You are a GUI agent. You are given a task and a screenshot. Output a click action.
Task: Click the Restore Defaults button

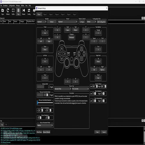click(46, 132)
